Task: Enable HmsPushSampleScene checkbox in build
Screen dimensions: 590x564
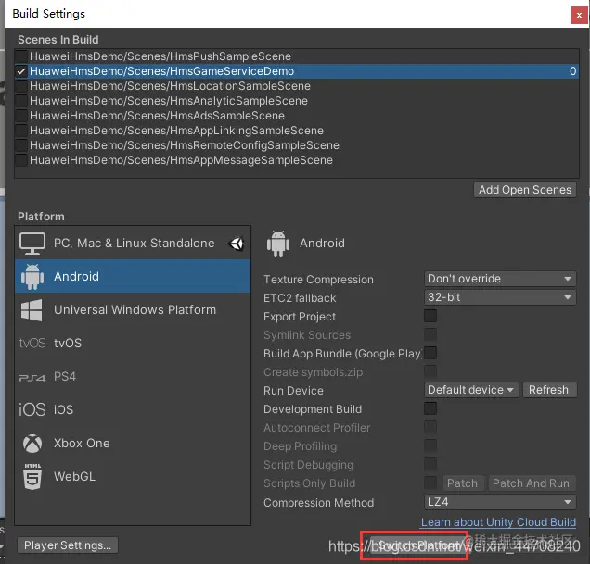Action: pos(21,56)
